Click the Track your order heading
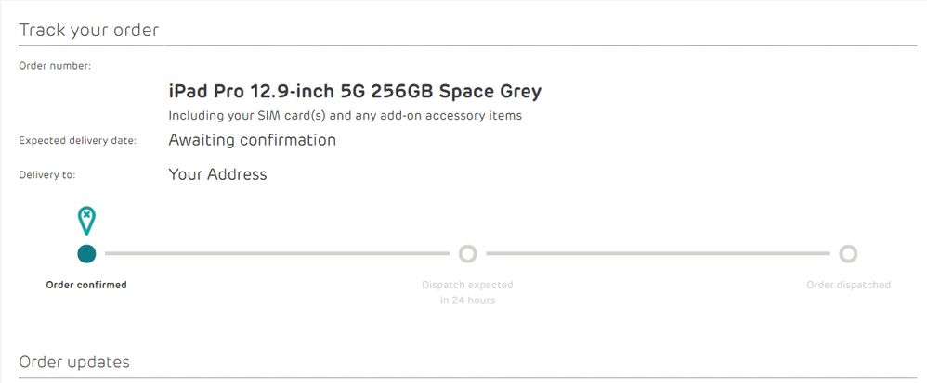The image size is (927, 383). click(88, 30)
